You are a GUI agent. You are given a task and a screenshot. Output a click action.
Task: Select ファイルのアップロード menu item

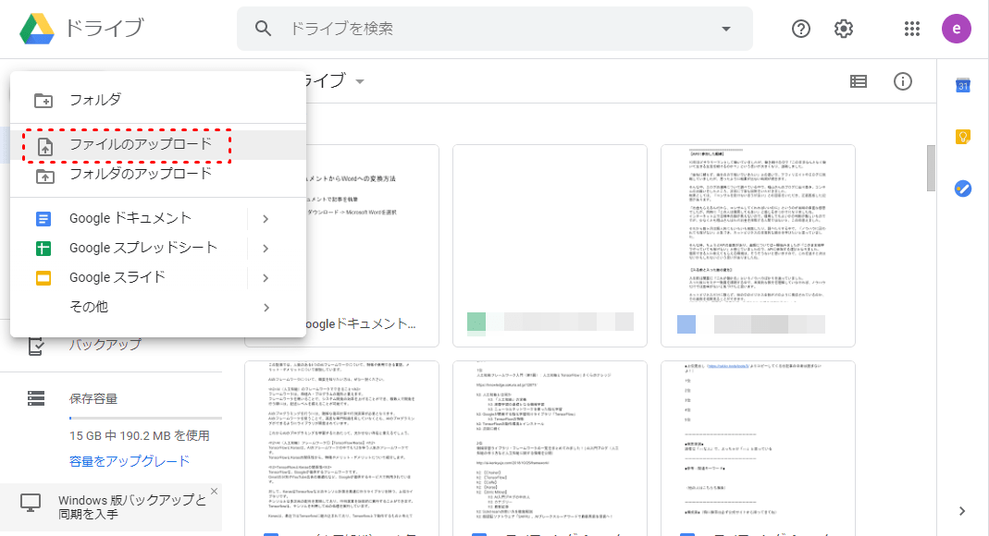click(141, 144)
